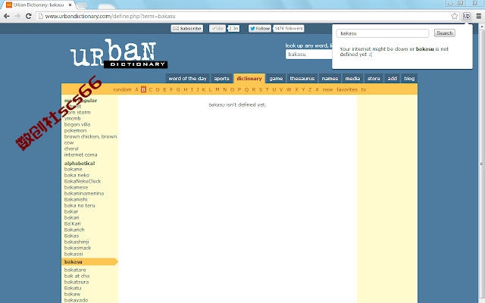Open the pokemon entry

(75, 130)
